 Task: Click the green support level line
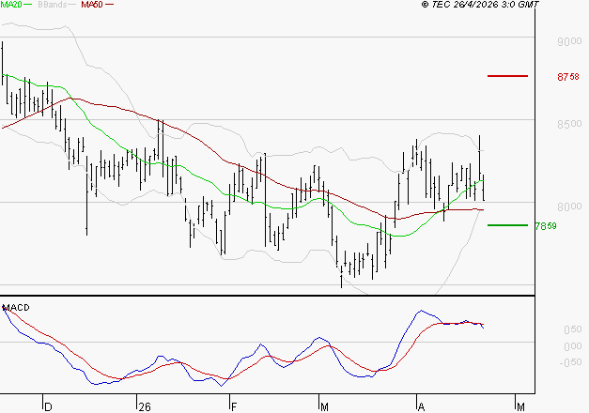pos(507,225)
